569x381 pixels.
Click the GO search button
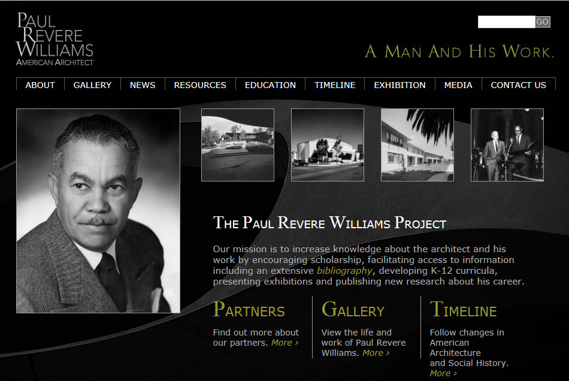543,22
